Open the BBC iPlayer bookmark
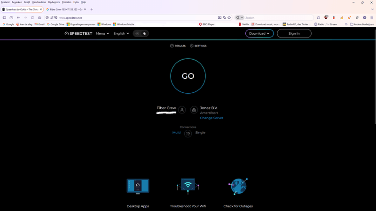This screenshot has height=211, width=376. pos(207,24)
